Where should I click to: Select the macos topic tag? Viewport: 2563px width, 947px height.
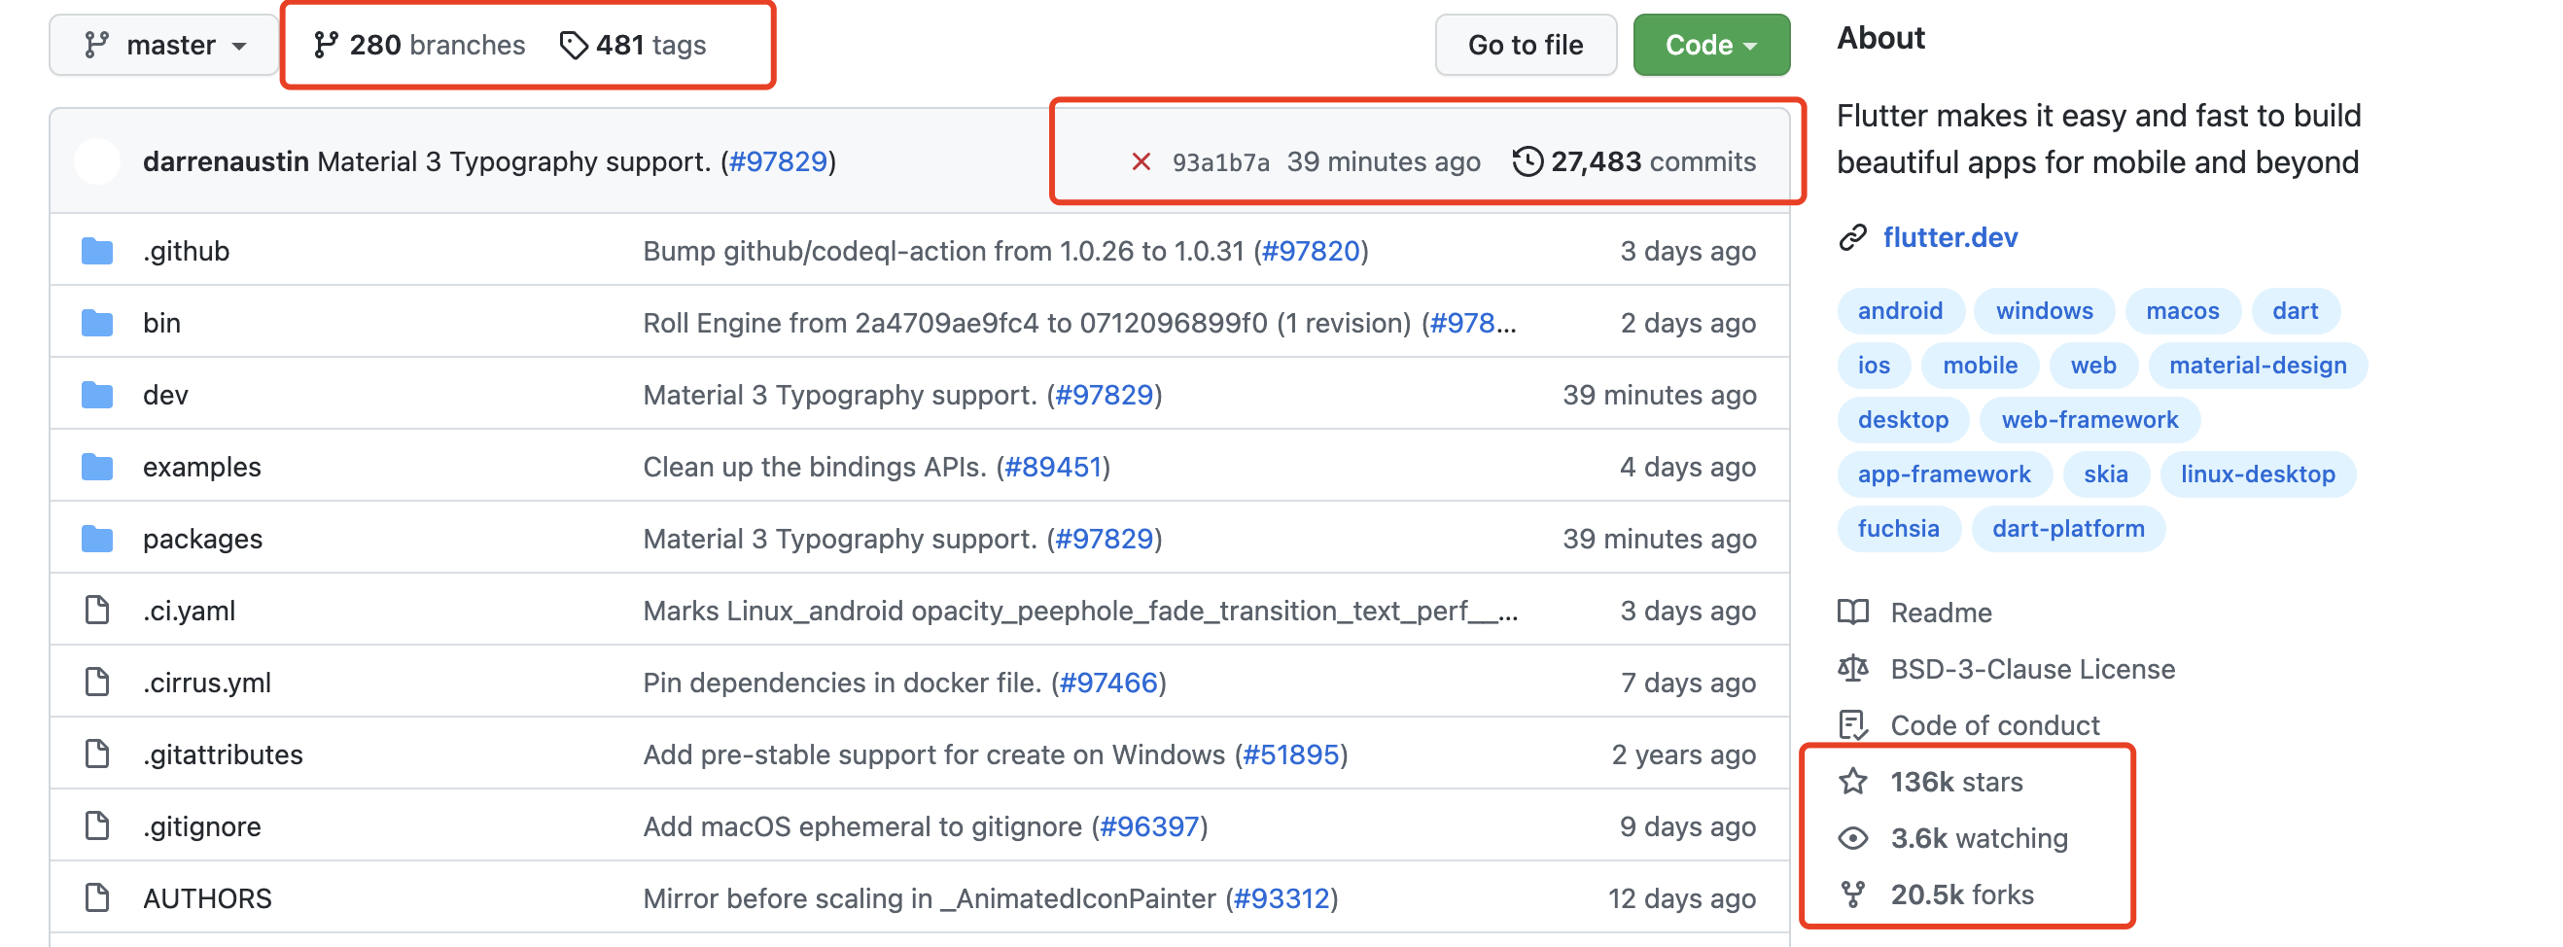pos(2182,310)
